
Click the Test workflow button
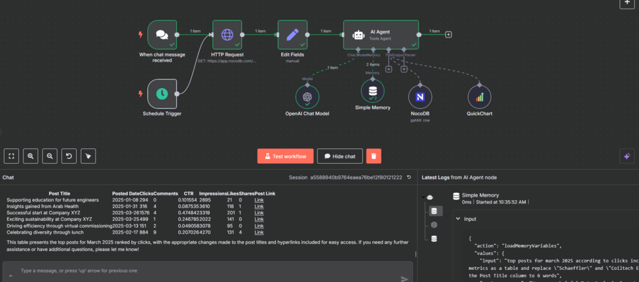tap(285, 156)
